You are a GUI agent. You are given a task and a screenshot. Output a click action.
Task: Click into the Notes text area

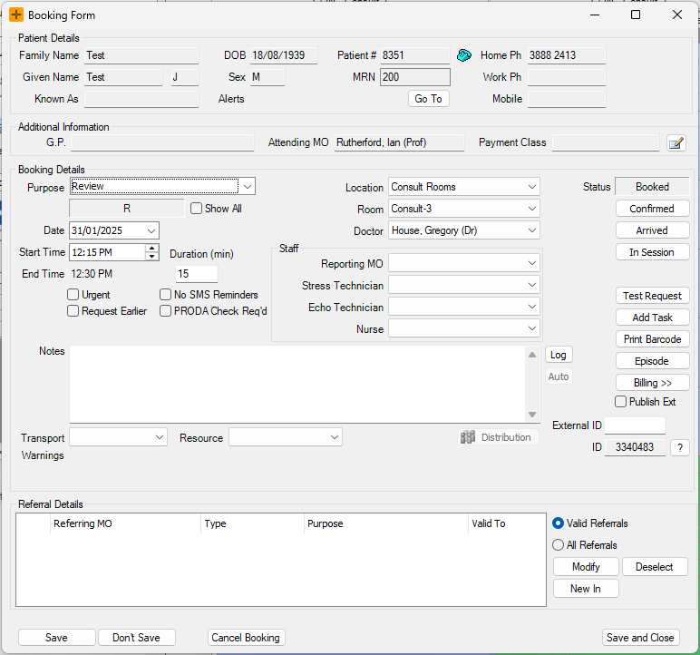click(299, 383)
